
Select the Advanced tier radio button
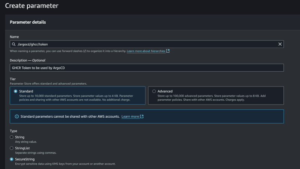[x=154, y=91]
